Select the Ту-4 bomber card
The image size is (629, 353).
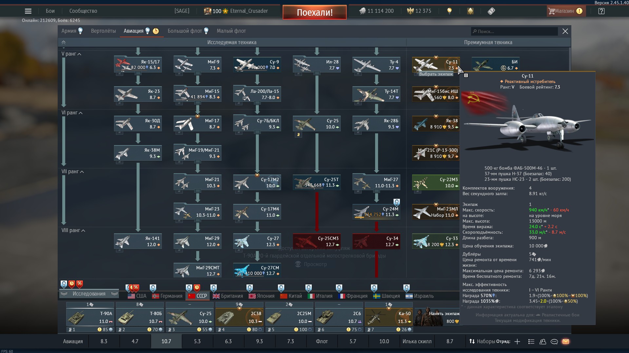point(376,65)
